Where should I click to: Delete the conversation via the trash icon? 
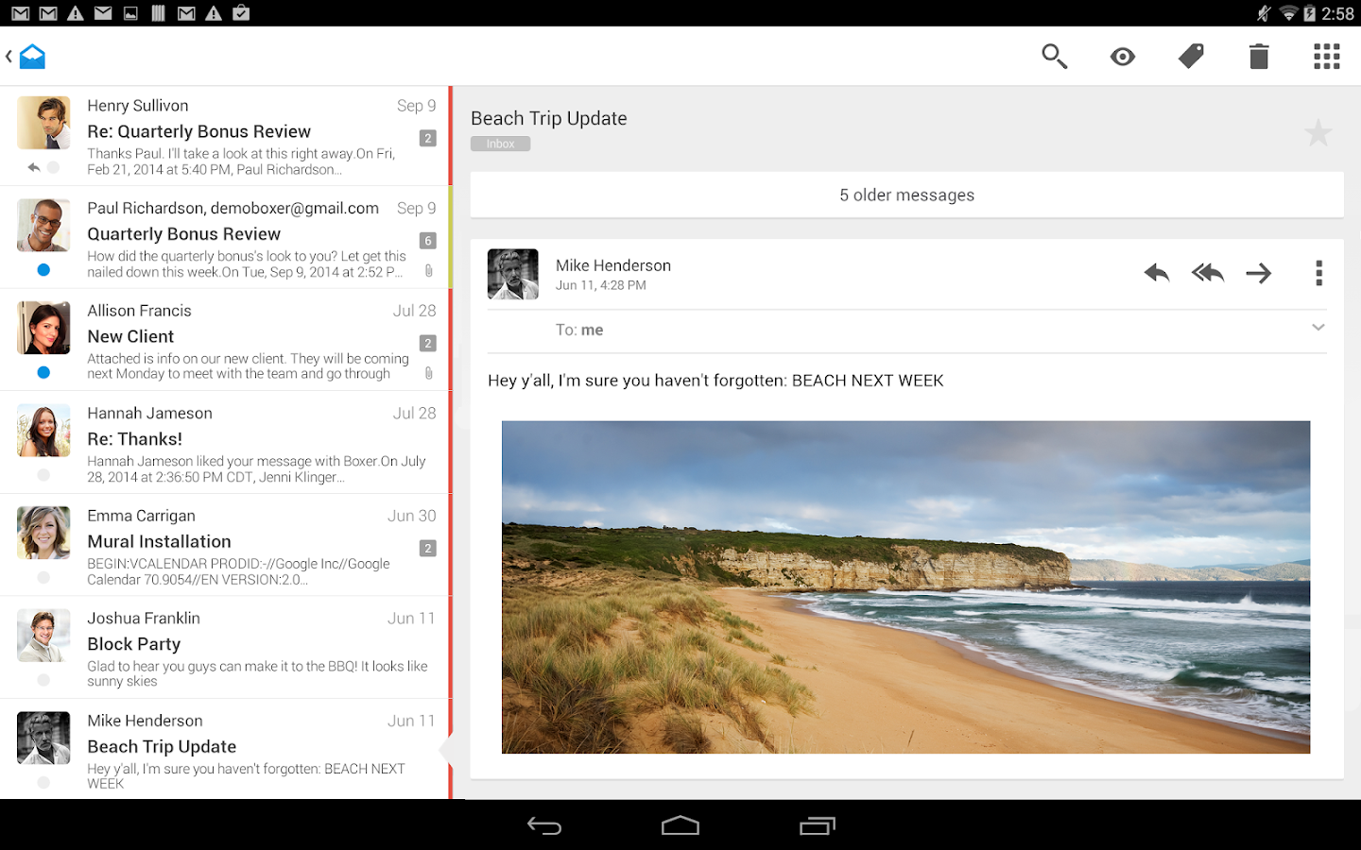click(1258, 57)
